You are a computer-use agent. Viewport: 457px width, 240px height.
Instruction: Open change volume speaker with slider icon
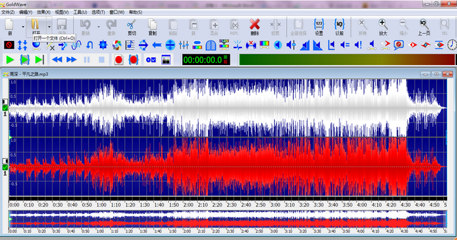(291, 45)
